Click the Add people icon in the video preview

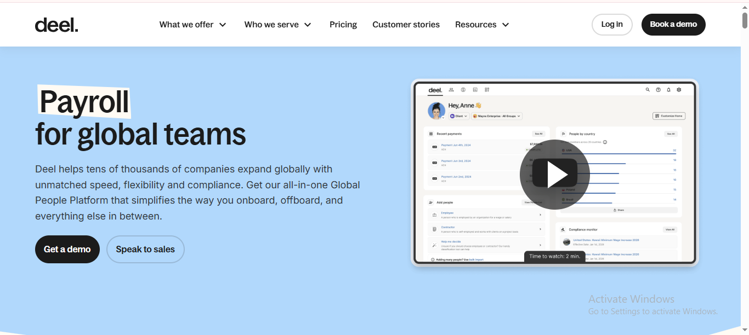(x=430, y=203)
